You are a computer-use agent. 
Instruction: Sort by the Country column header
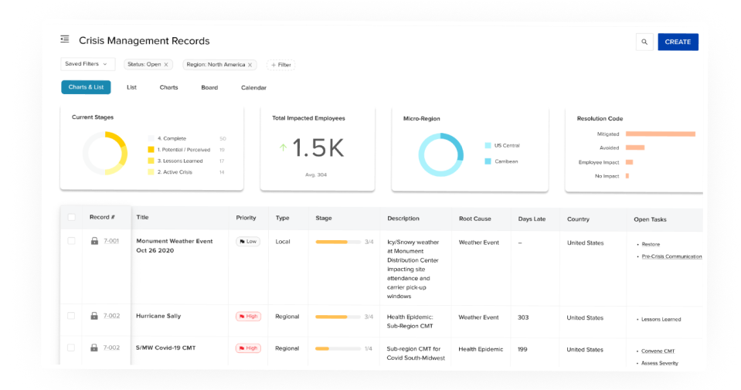pyautogui.click(x=578, y=219)
